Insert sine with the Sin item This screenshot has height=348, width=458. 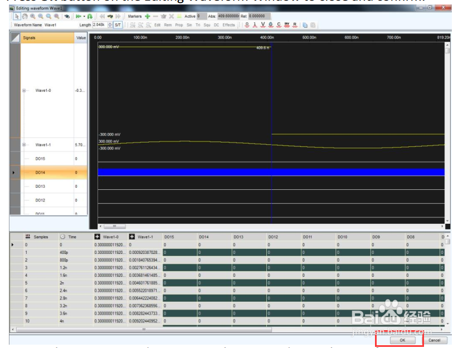coord(189,25)
